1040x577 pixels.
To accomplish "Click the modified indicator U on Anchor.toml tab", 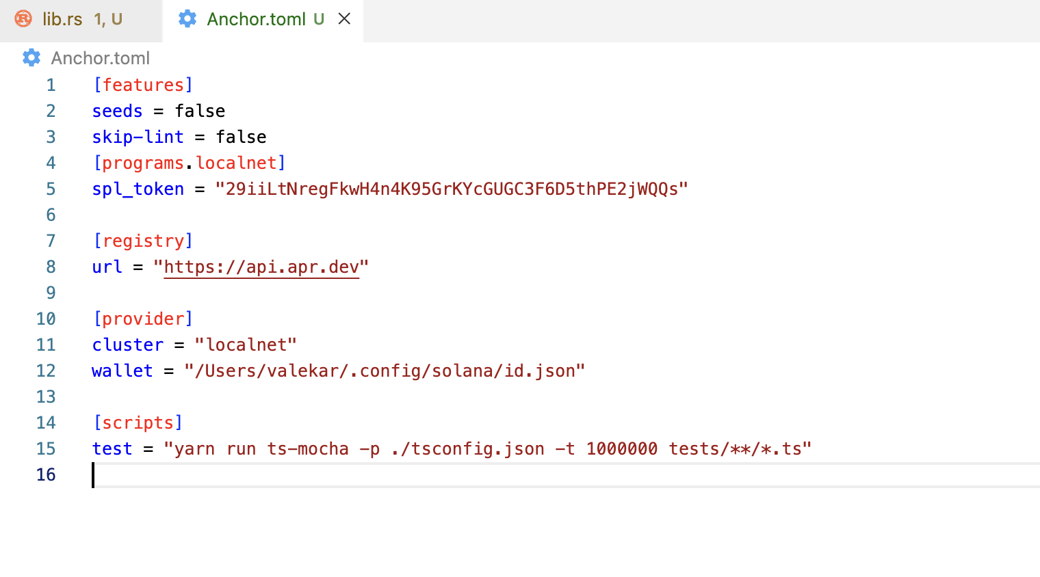I will (319, 20).
